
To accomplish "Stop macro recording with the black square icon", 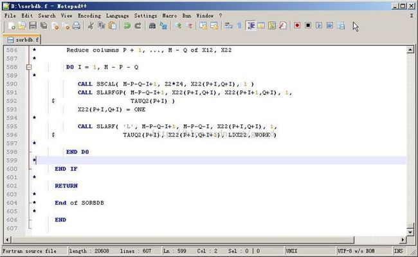I will pos(308,25).
